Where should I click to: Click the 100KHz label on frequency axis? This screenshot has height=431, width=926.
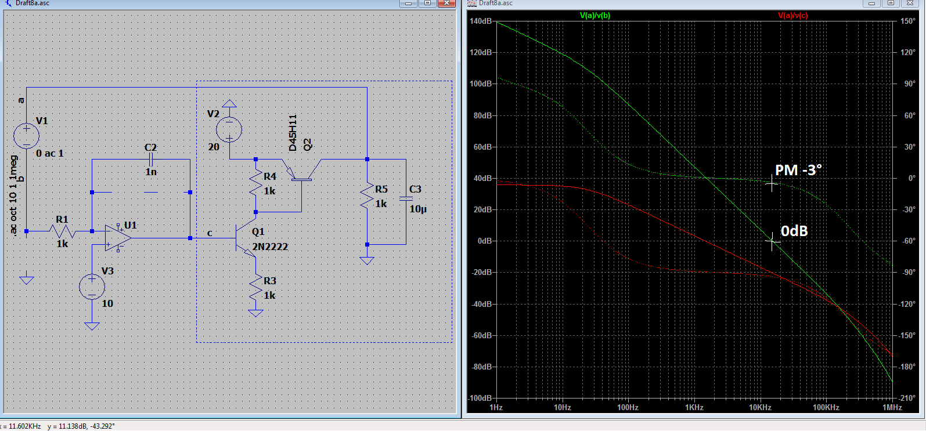(x=826, y=407)
